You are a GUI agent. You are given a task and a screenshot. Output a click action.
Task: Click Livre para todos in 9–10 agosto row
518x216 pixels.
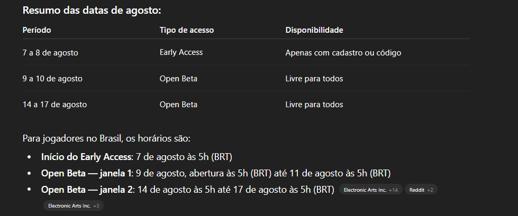pos(314,79)
